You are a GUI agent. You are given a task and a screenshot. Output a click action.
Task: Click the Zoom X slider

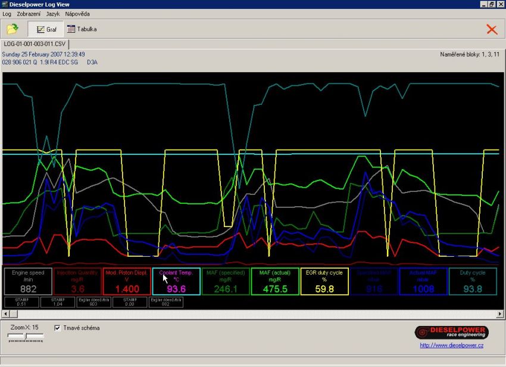25,337
